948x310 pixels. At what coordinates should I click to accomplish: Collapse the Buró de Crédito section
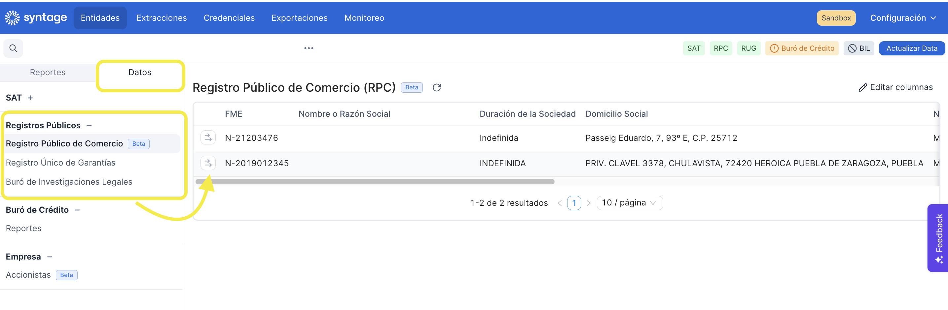click(77, 210)
